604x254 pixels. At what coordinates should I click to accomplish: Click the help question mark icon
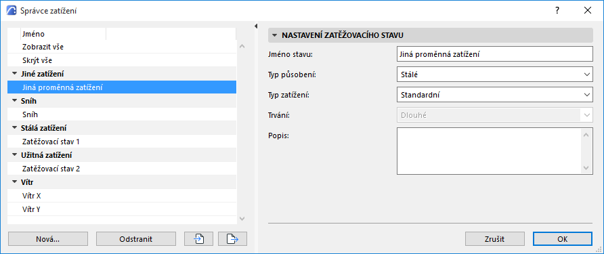(x=557, y=10)
